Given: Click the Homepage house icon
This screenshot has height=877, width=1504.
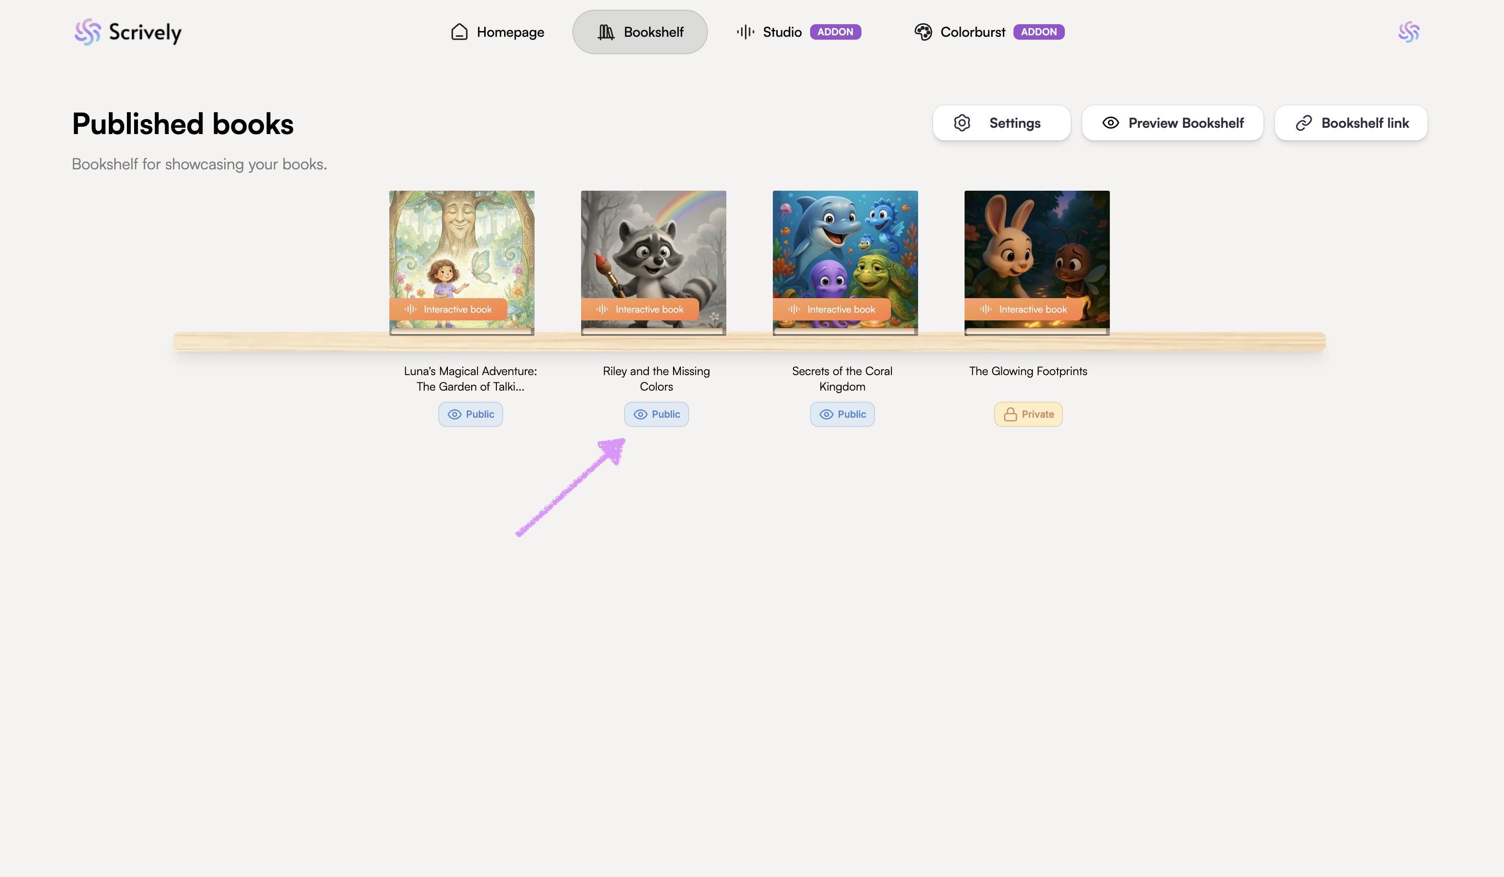Looking at the screenshot, I should (x=459, y=32).
